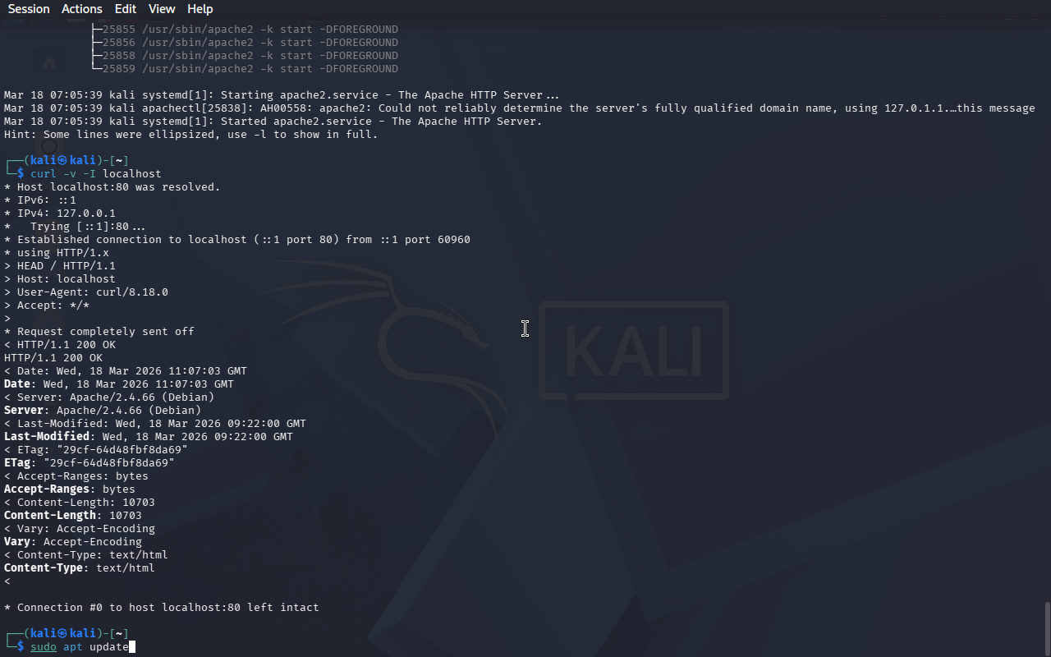The height and width of the screenshot is (657, 1051).
Task: Click the 'sudo' word in the current prompt
Action: [44, 647]
